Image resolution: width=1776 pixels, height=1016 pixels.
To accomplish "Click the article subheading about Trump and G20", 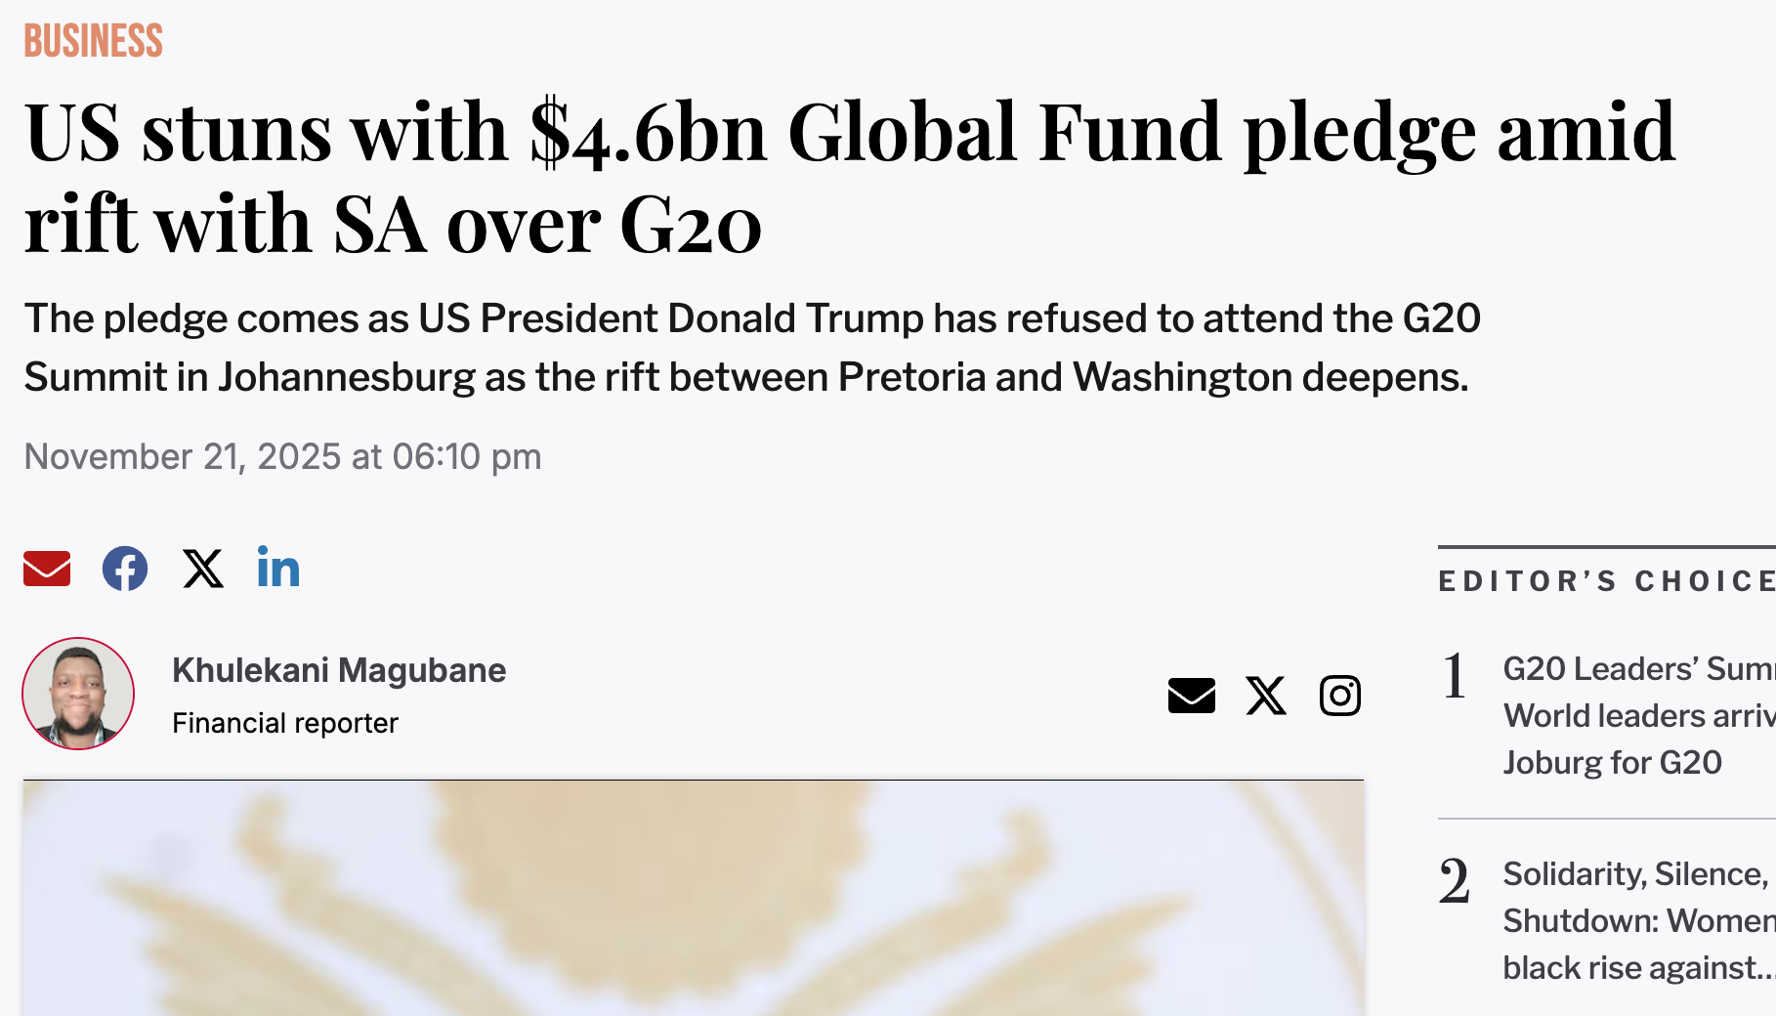I will tap(752, 348).
